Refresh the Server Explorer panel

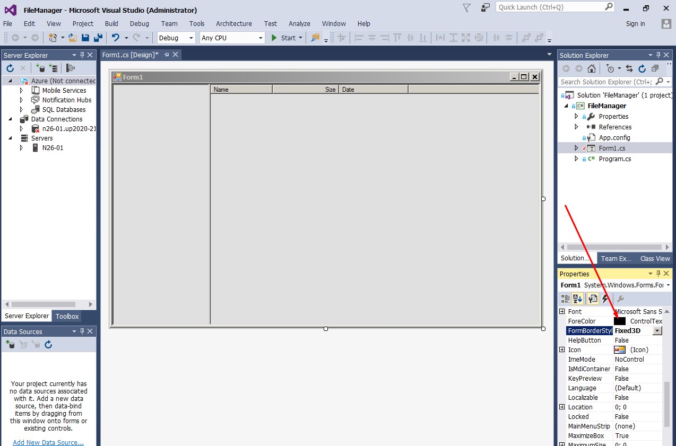tap(10, 68)
